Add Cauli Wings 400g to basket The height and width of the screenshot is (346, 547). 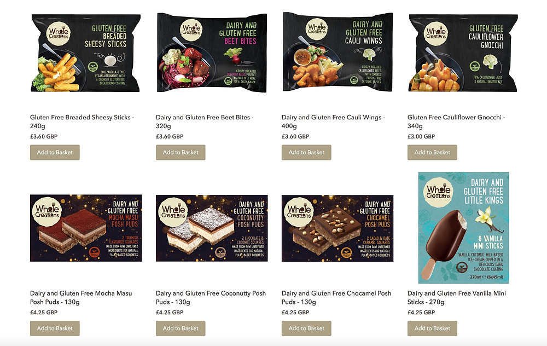coord(306,152)
